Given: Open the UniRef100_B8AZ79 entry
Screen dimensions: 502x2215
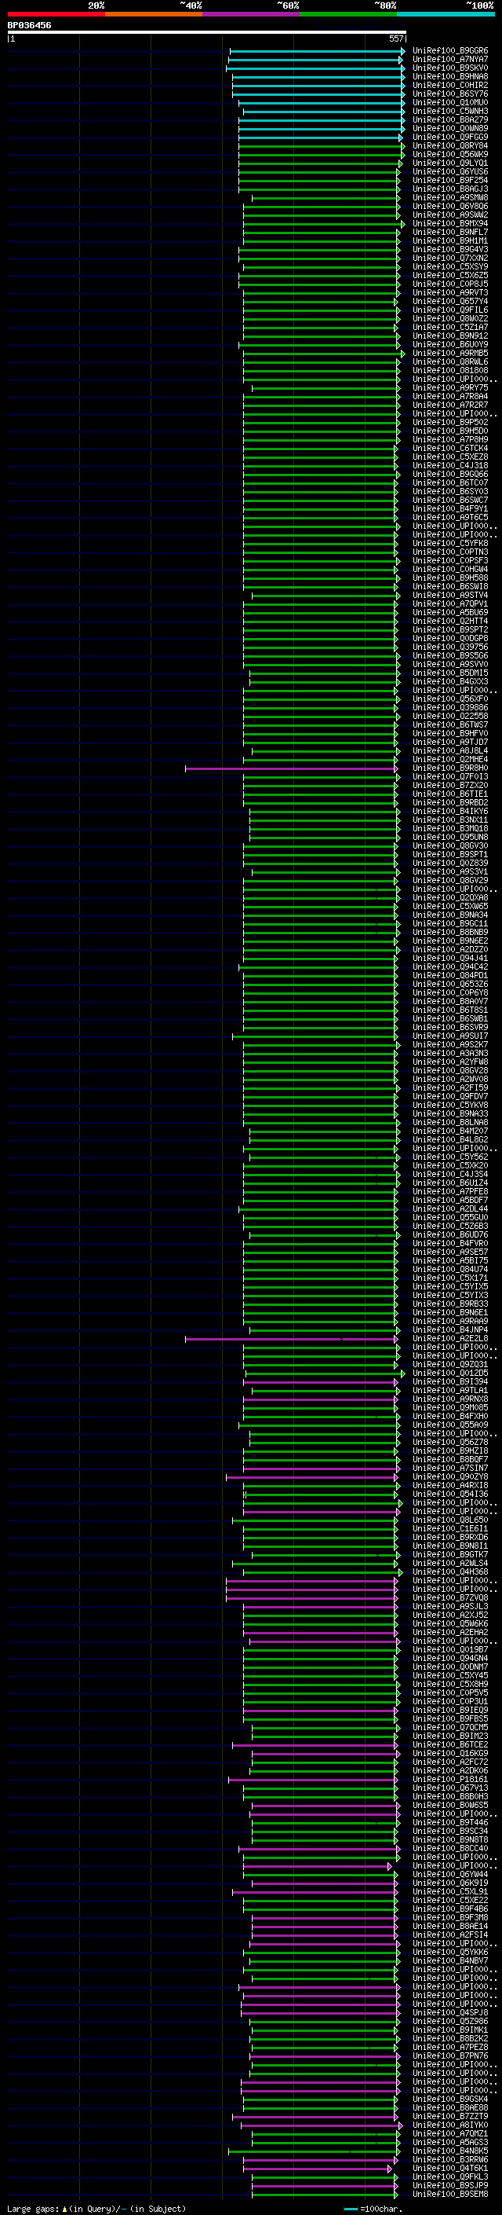Looking at the screenshot, I should coord(450,119).
